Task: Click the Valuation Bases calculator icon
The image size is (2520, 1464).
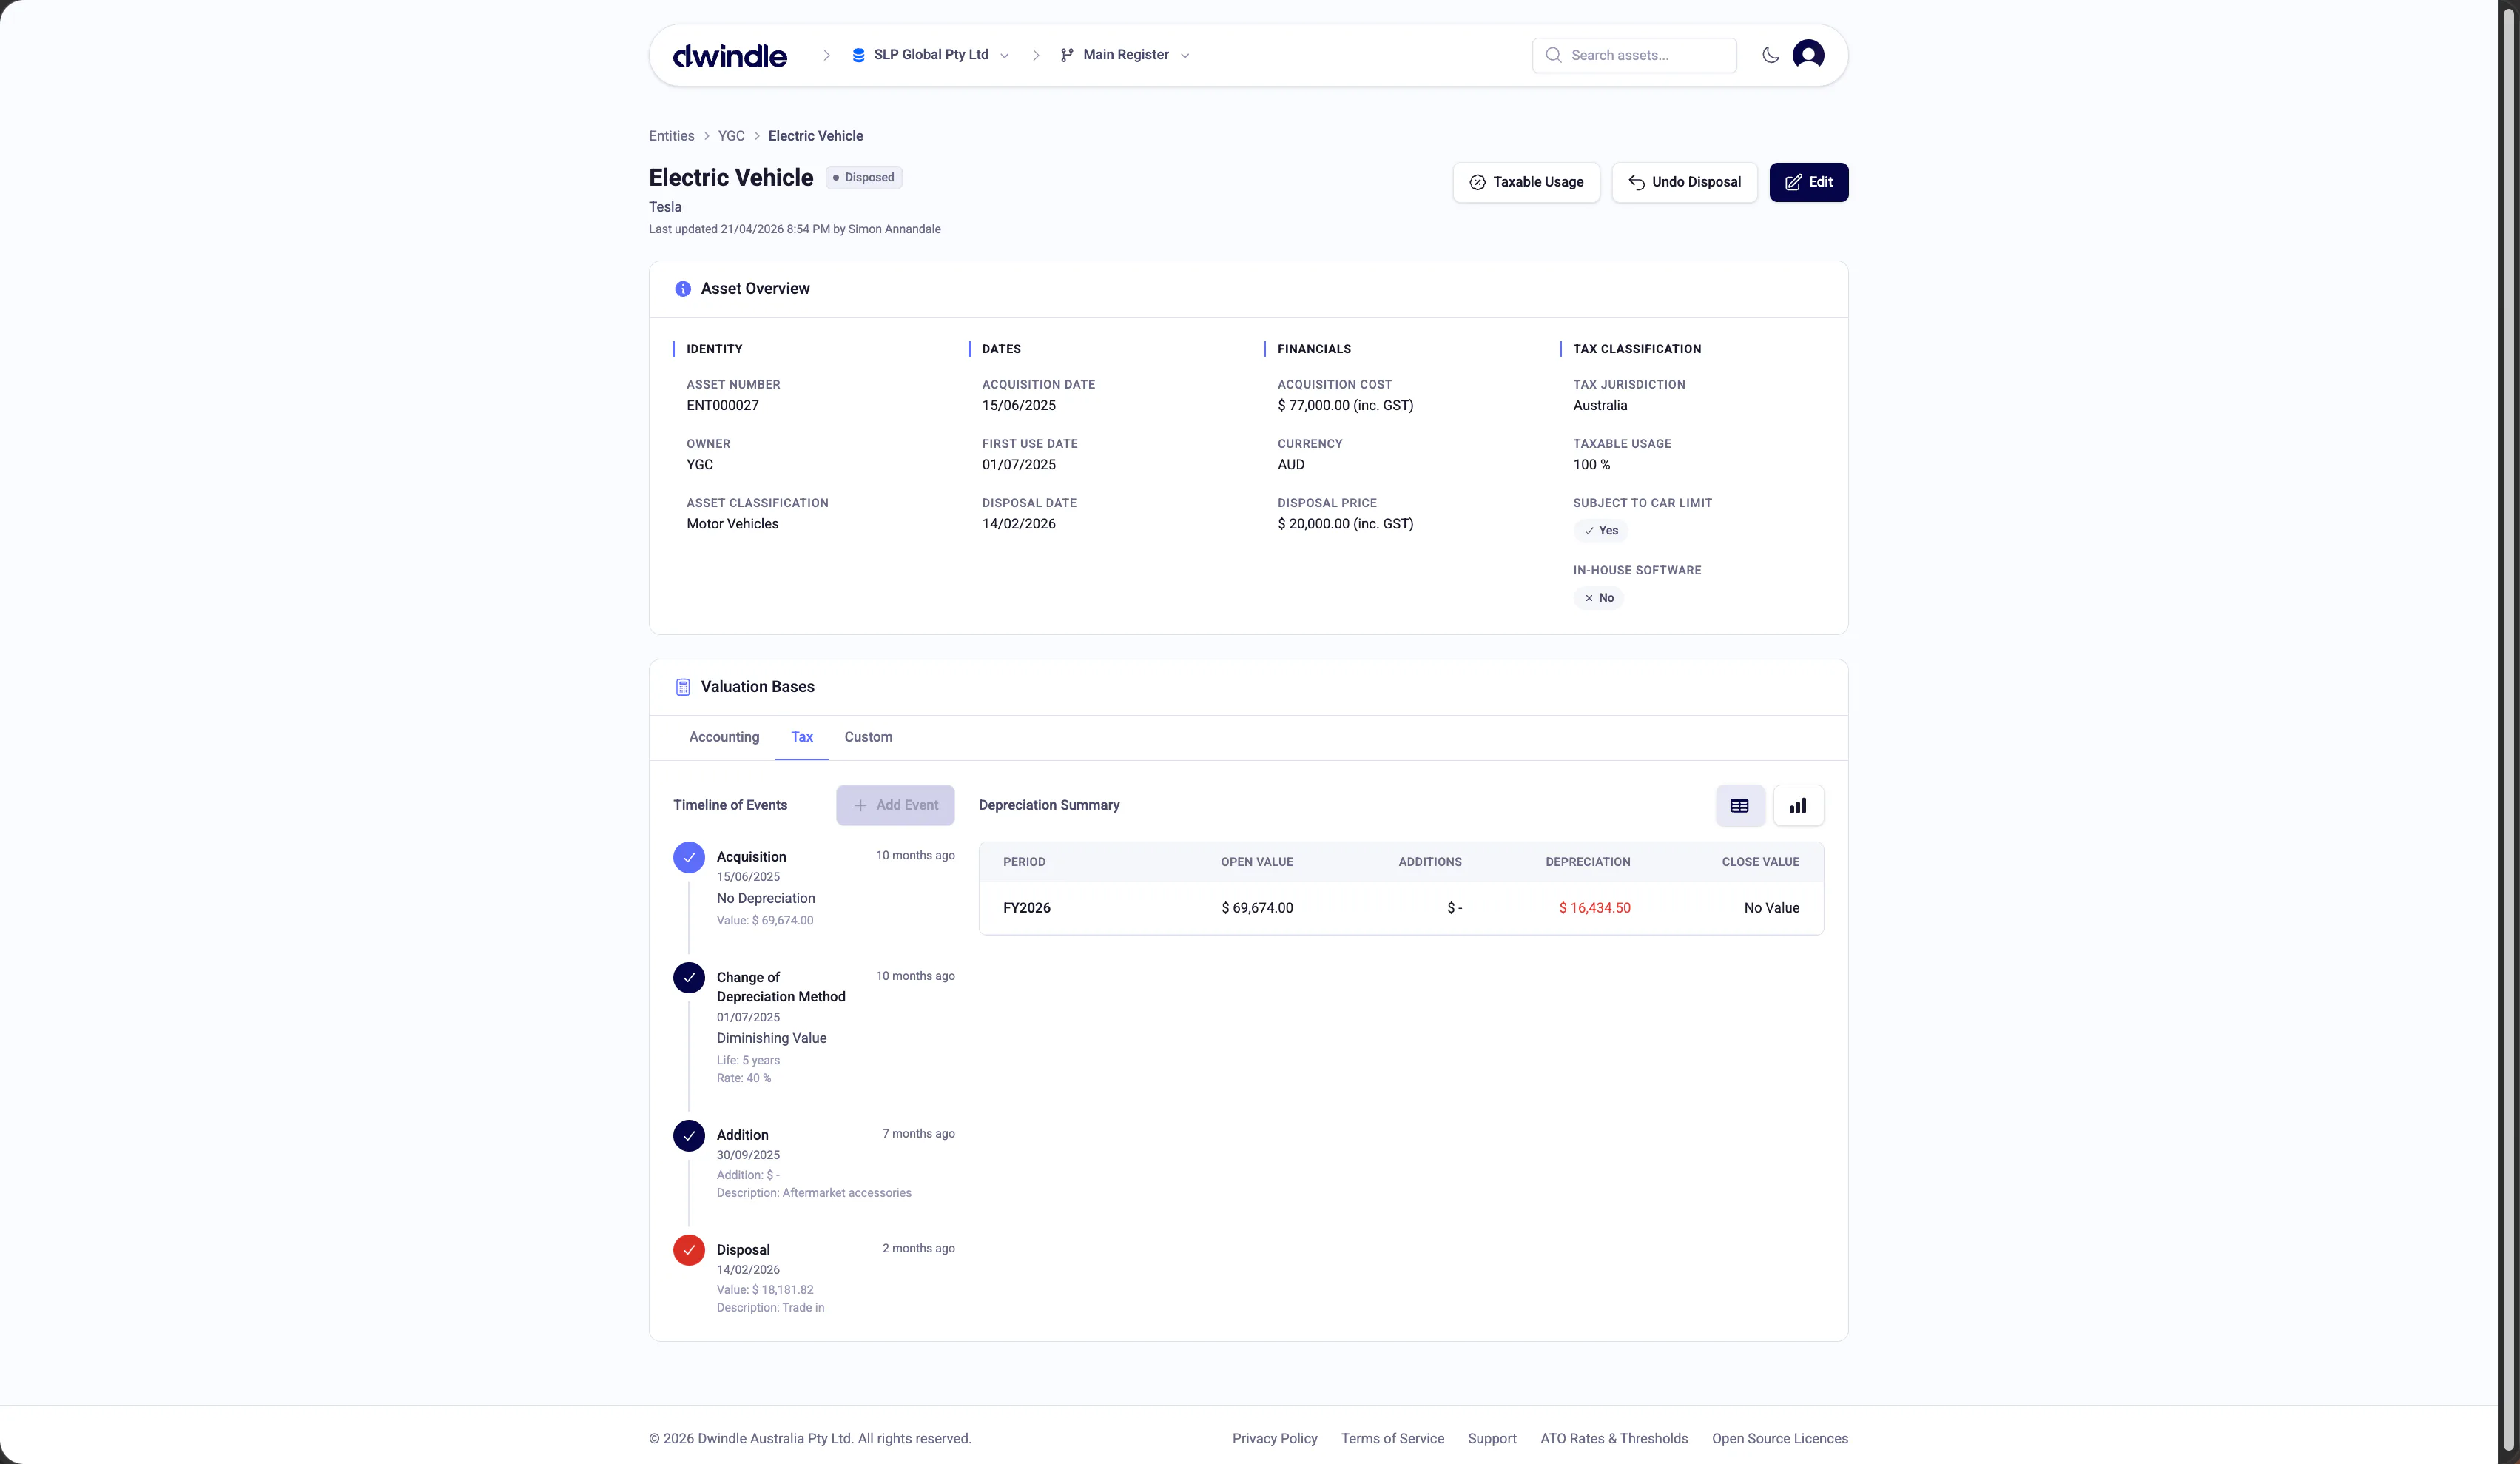Action: tap(683, 688)
